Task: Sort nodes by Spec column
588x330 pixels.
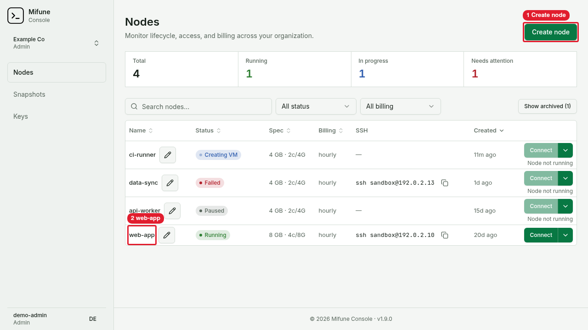Action: (x=280, y=131)
